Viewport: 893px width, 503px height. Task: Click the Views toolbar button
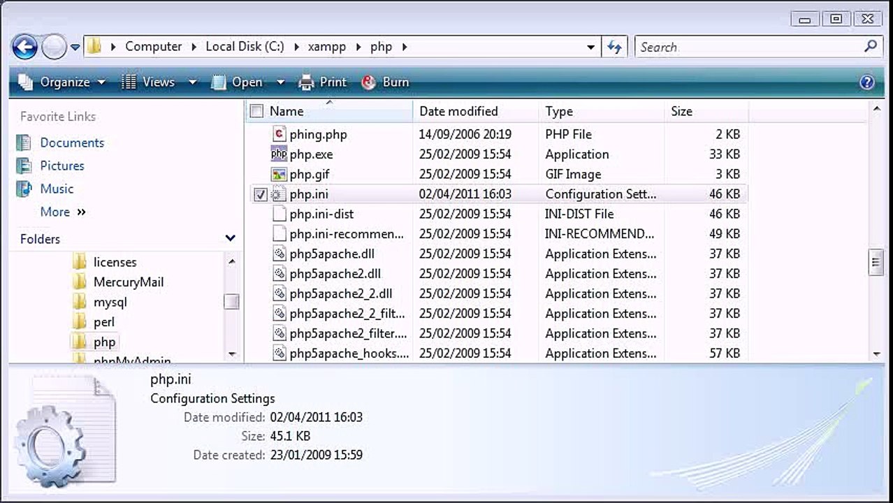(x=148, y=82)
